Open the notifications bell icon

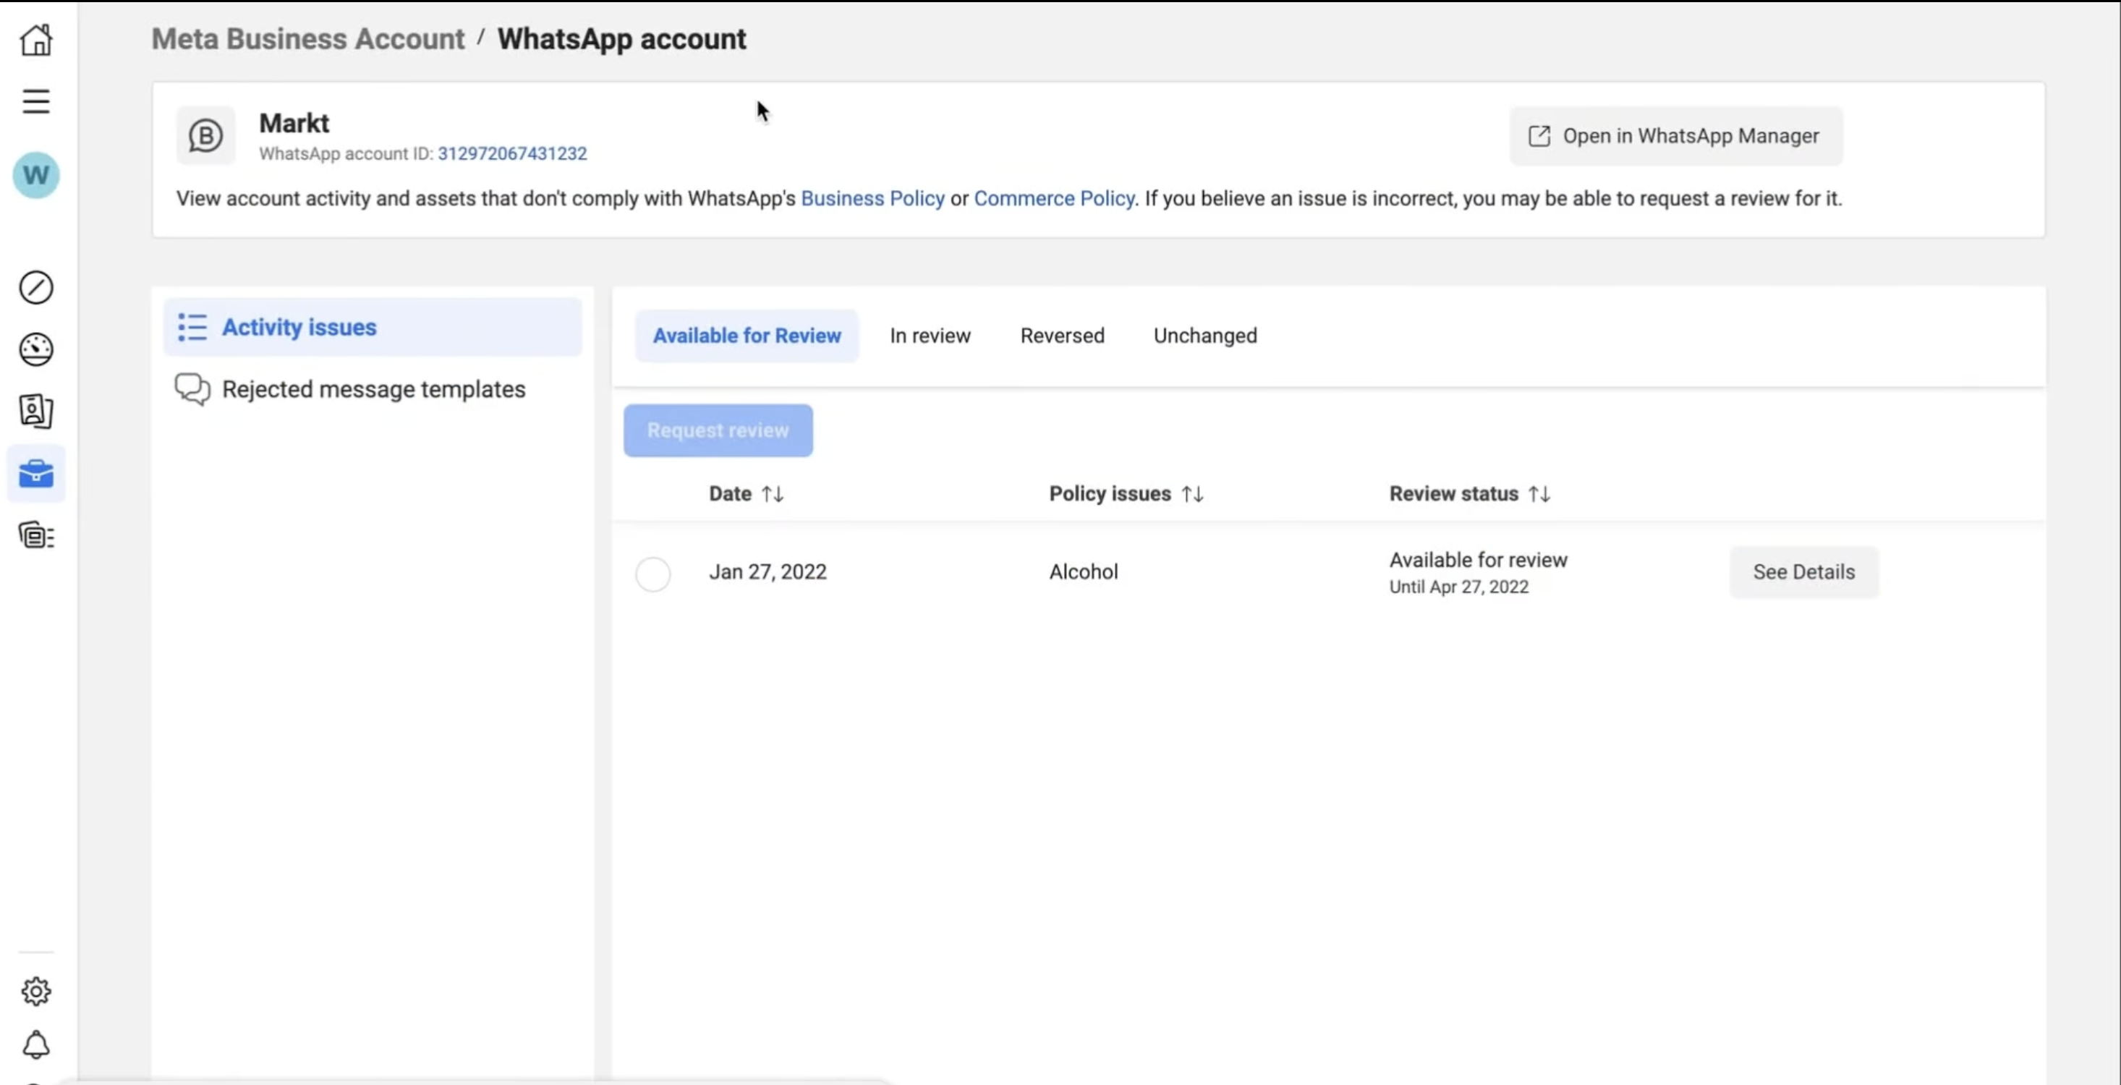(36, 1045)
